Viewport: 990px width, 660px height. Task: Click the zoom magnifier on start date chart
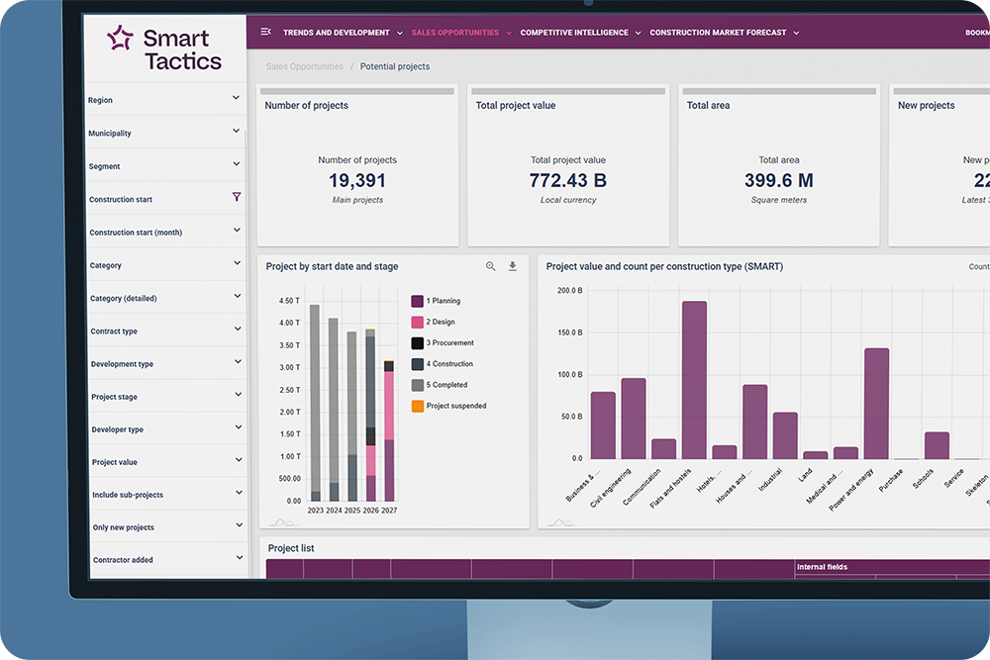[491, 266]
